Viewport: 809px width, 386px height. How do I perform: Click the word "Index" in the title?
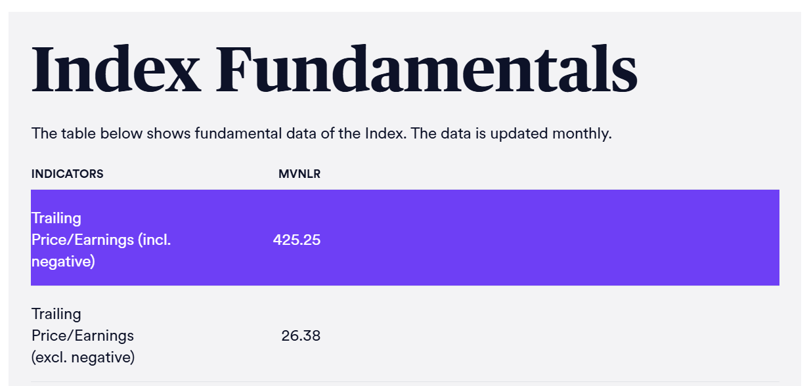pos(116,69)
